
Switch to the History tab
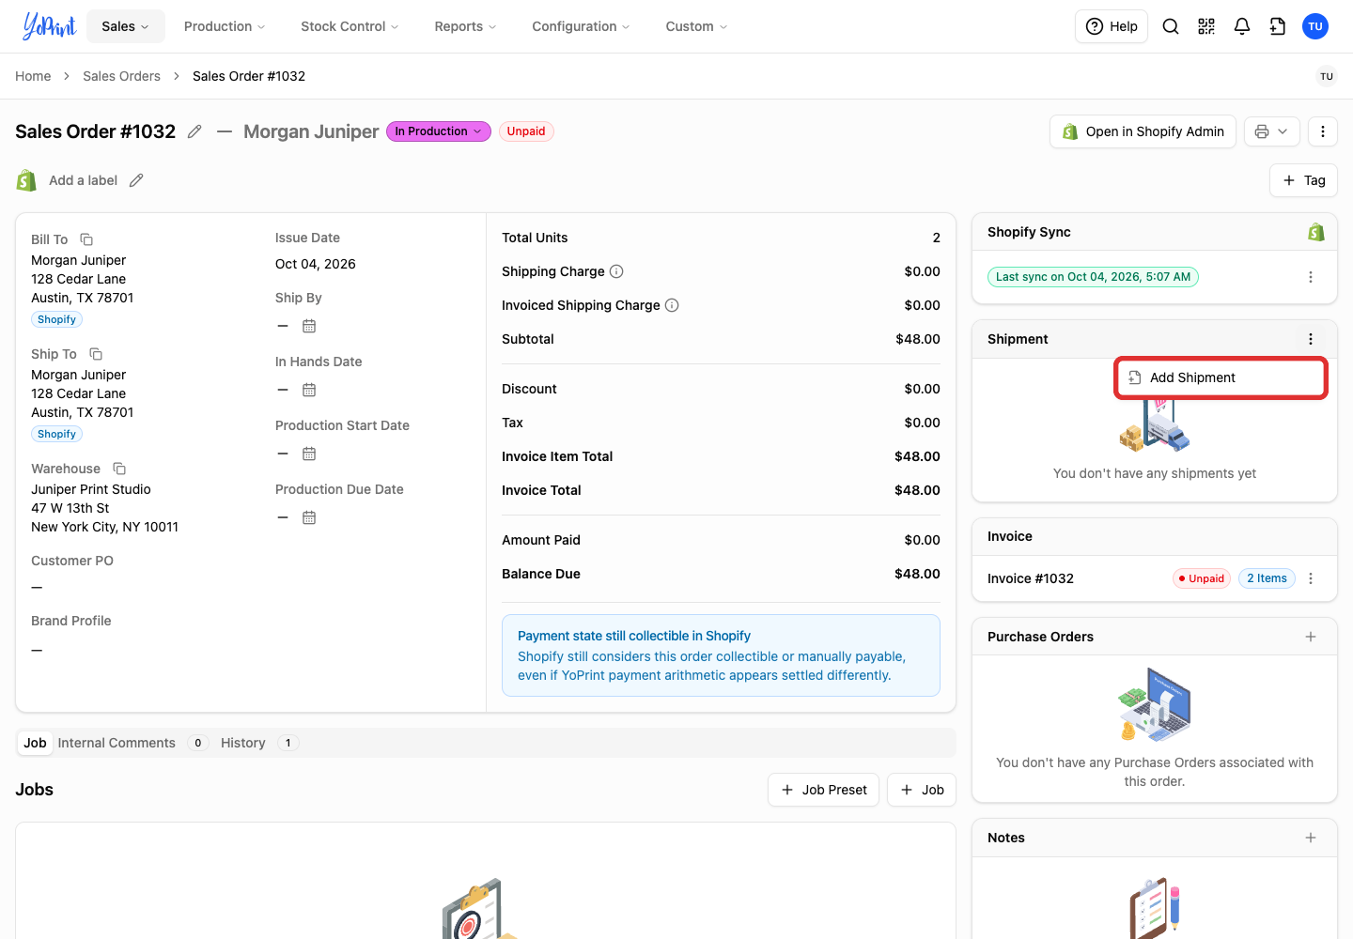[x=259, y=743]
